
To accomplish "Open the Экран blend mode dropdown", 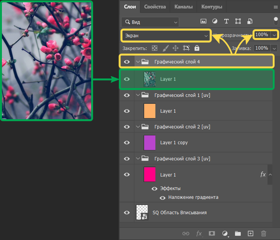I will point(166,35).
